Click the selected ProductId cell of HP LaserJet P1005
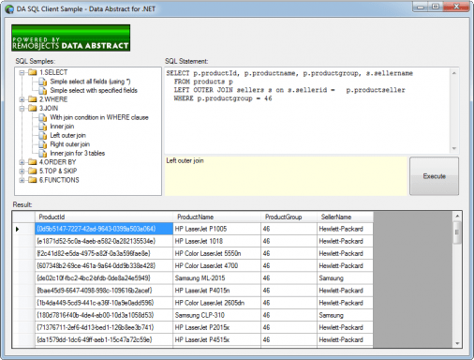The width and height of the screenshot is (474, 360). point(104,229)
